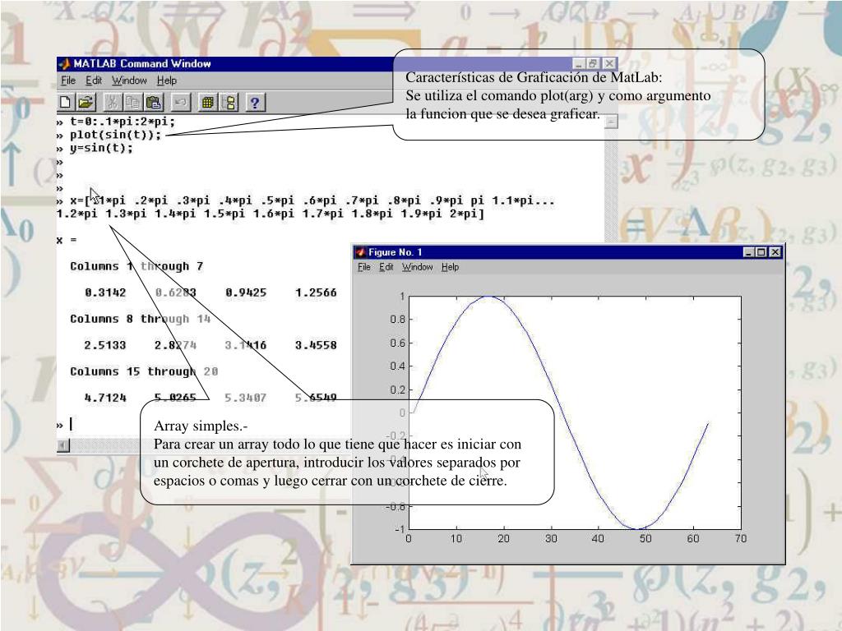This screenshot has height=631, width=842.
Task: Click the 'Columns 1 through 7' heading
Action: [136, 266]
